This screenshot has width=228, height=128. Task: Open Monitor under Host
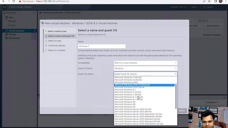[x=12, y=25]
